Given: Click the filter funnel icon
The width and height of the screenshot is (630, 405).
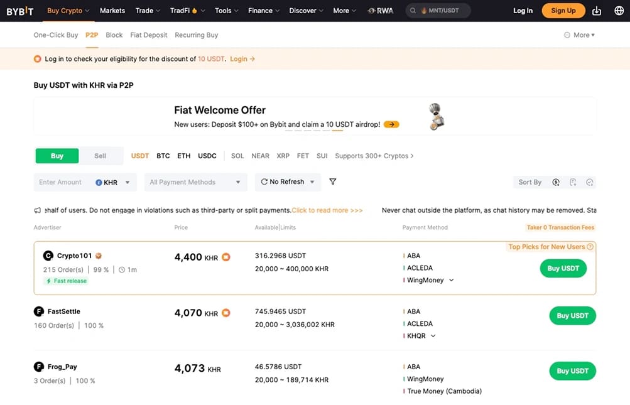Looking at the screenshot, I should (x=333, y=181).
